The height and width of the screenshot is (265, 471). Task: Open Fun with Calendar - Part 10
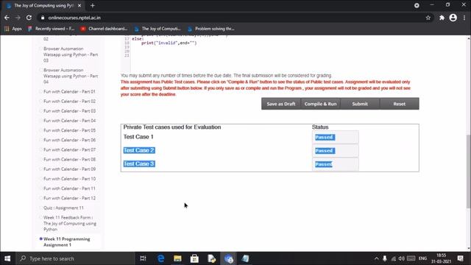click(69, 179)
